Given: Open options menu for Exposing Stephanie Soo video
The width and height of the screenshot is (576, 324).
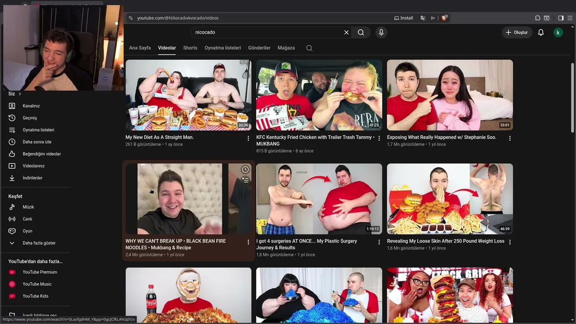Looking at the screenshot, I should click(510, 139).
